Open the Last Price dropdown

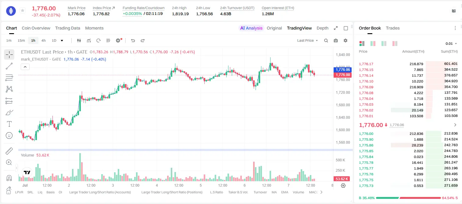307,40
